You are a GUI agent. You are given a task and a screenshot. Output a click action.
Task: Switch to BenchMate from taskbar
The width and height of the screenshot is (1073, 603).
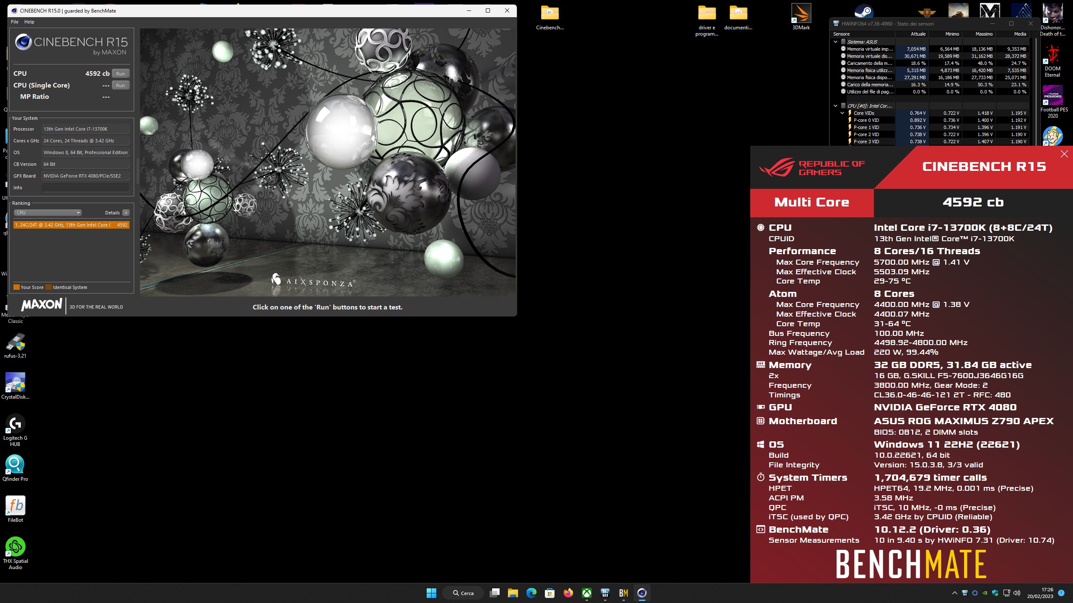tap(624, 593)
